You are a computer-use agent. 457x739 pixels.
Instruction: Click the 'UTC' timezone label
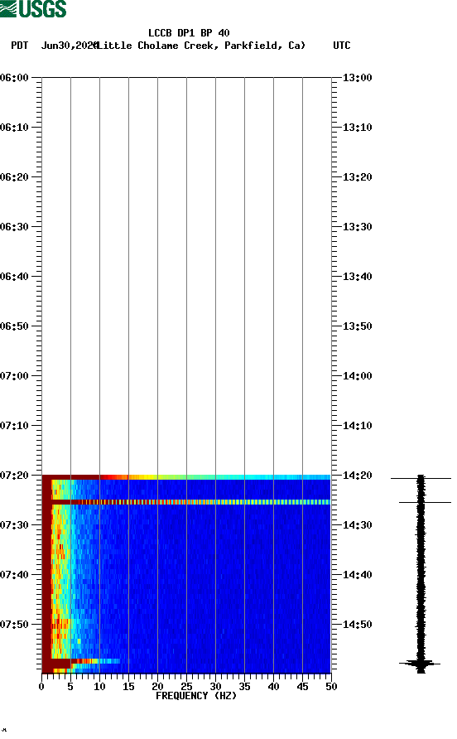pyautogui.click(x=342, y=46)
